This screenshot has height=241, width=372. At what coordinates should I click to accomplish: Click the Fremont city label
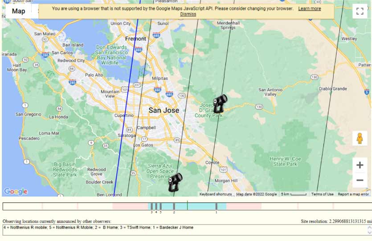[x=136, y=39]
